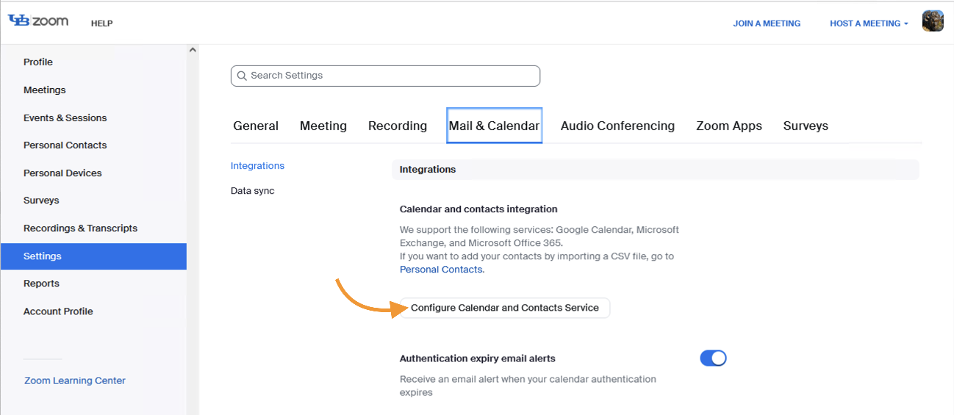The image size is (954, 415).
Task: Open Recordings & Transcripts in sidebar
Action: click(x=80, y=228)
